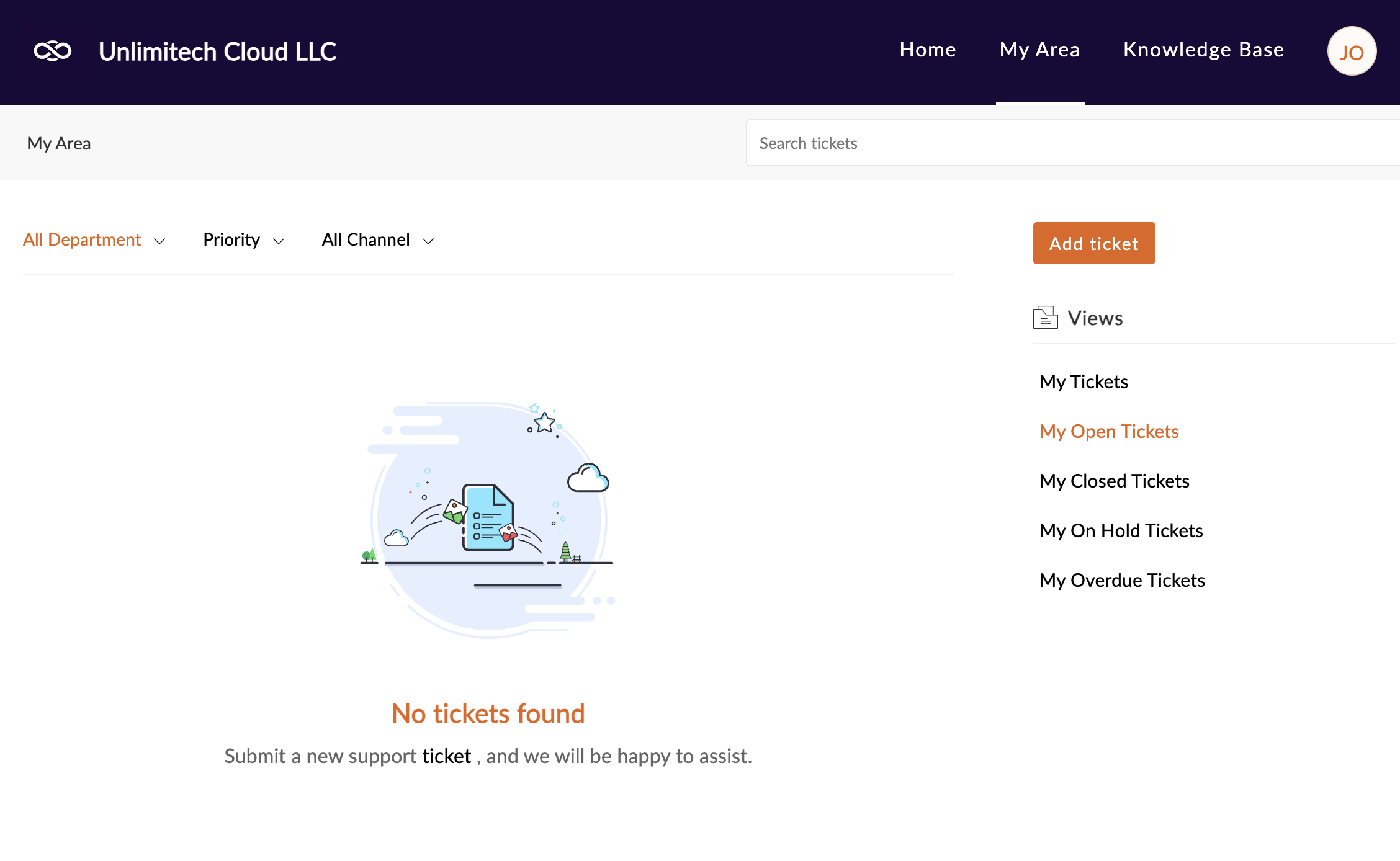
Task: Open the Priority filter dropdown
Action: [244, 240]
